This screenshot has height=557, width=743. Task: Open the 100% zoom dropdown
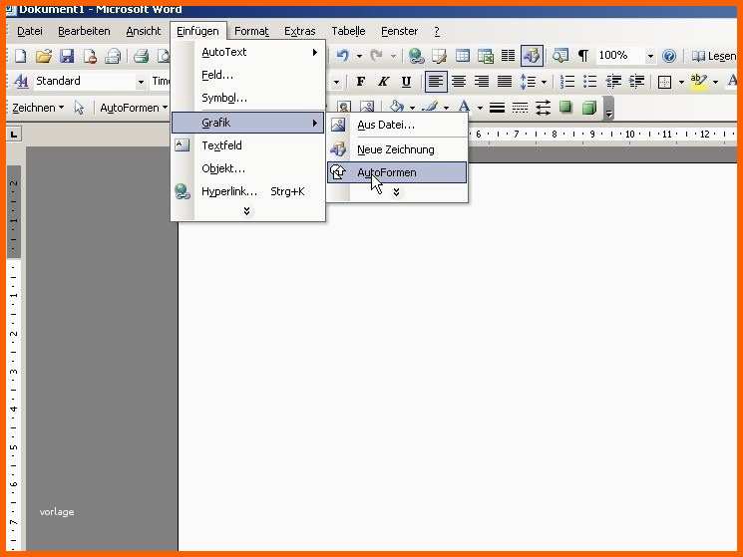[x=650, y=56]
